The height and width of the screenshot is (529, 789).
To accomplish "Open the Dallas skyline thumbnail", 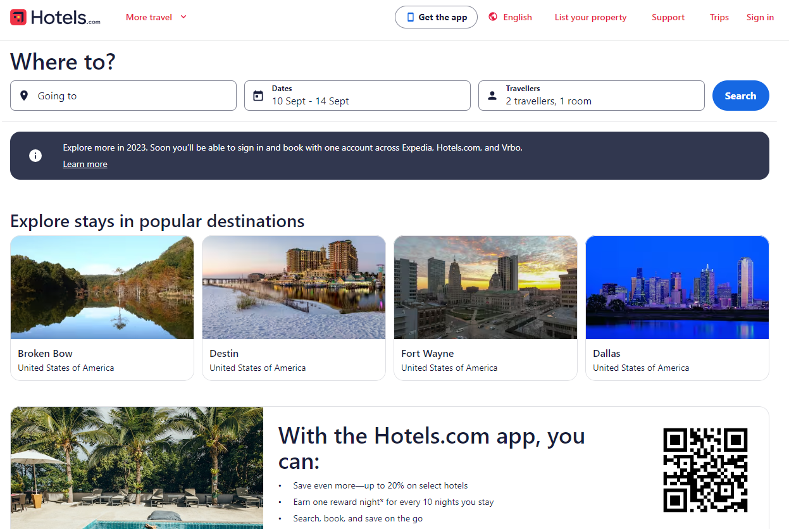I will click(677, 287).
